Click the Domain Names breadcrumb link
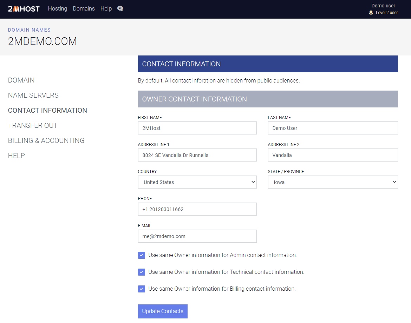The height and width of the screenshot is (323, 411). 29,30
